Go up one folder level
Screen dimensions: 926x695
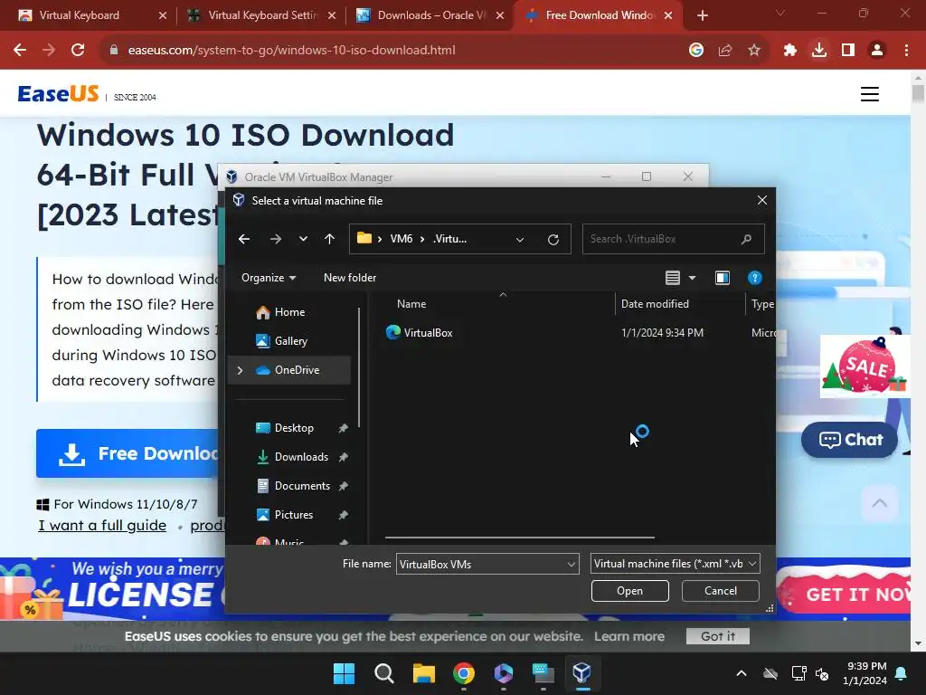point(329,239)
